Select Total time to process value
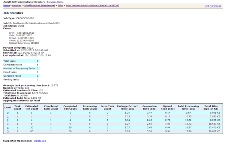The image size is (225, 144). tap(40, 93)
